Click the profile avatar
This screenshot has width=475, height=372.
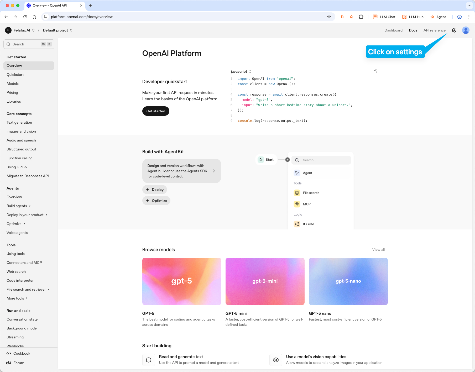coord(466,30)
